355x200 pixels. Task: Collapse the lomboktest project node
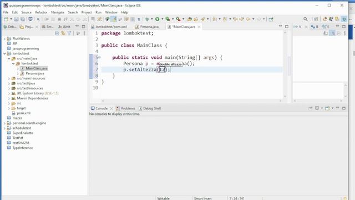tap(4, 53)
